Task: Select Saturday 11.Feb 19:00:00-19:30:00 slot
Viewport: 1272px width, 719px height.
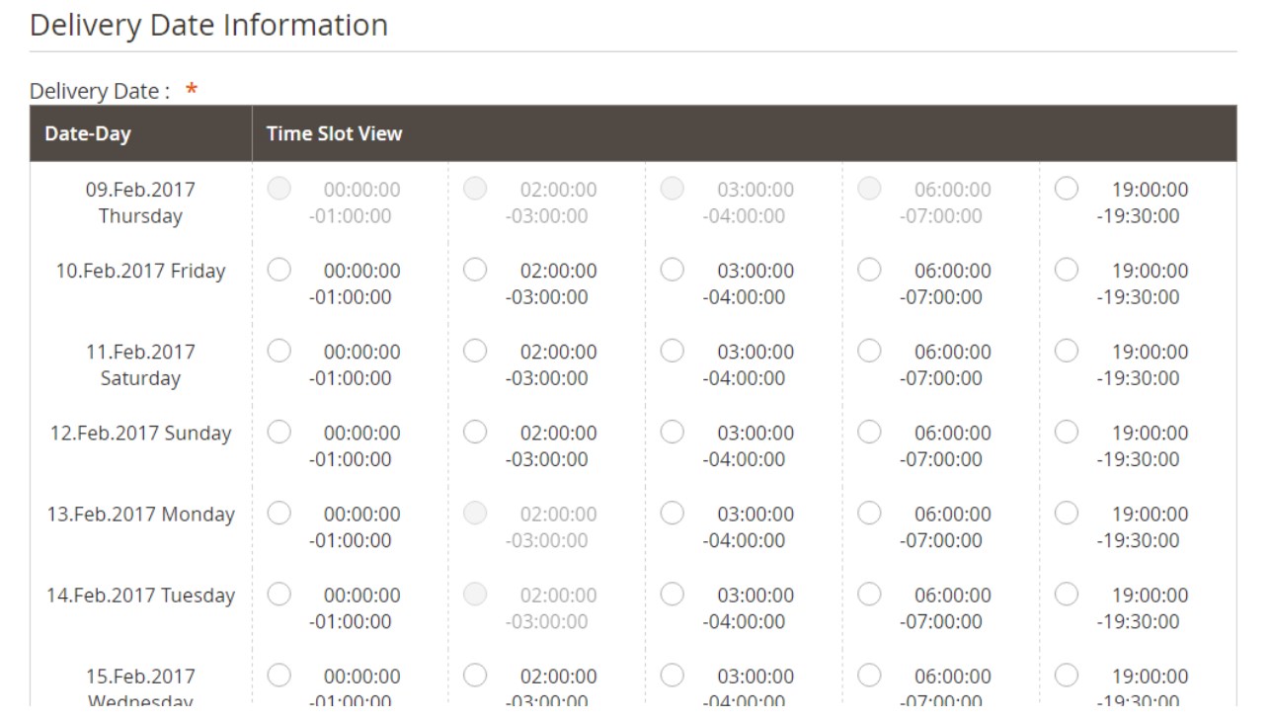Action: [1067, 351]
